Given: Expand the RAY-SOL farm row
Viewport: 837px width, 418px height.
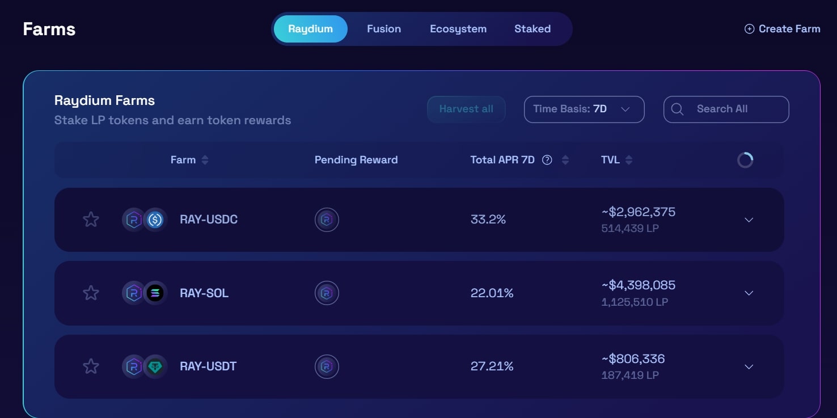Looking at the screenshot, I should 749,293.
